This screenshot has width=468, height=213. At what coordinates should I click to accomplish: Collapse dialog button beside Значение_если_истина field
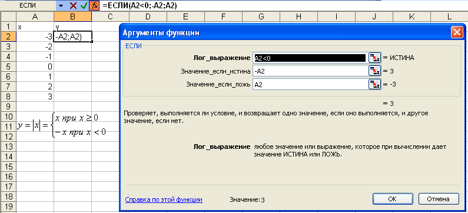(x=374, y=71)
